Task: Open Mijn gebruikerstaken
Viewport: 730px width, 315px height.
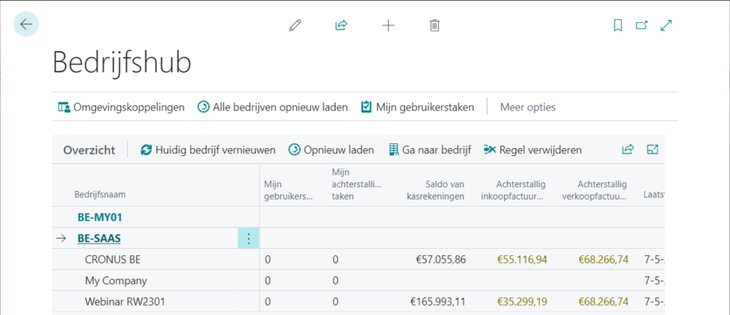Action: pyautogui.click(x=417, y=108)
